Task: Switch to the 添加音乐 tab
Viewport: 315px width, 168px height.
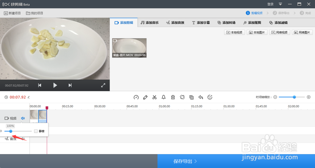Action: (149, 23)
